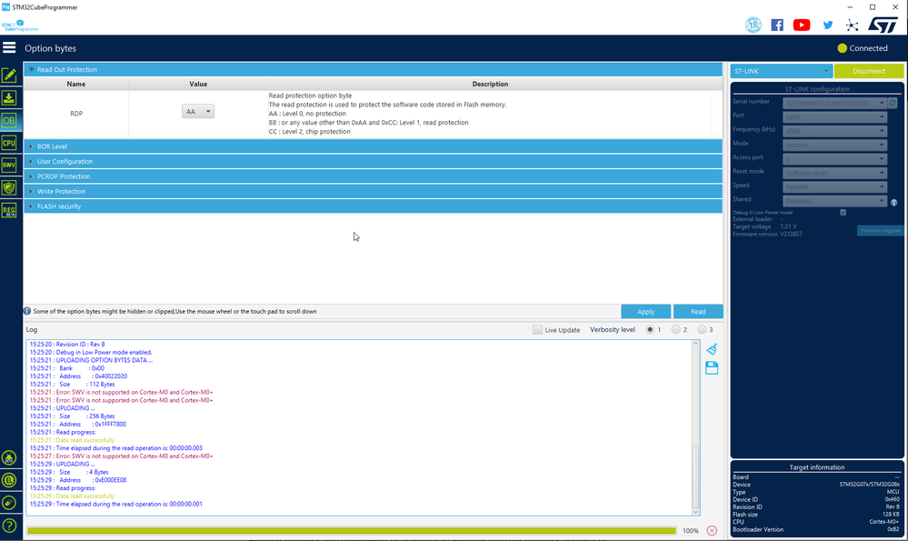Click the eraser chip erase sidebar icon

tap(9, 503)
